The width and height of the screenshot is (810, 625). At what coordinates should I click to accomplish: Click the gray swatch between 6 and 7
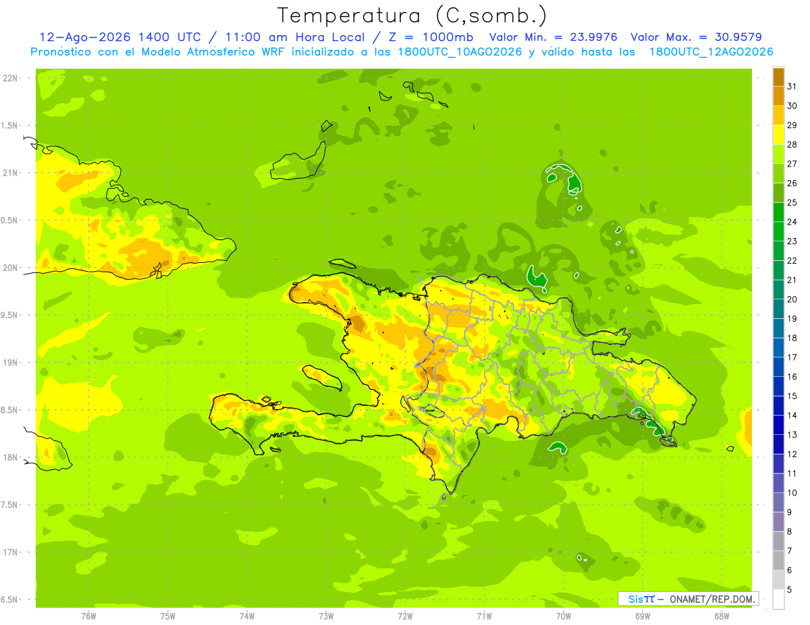click(778, 560)
